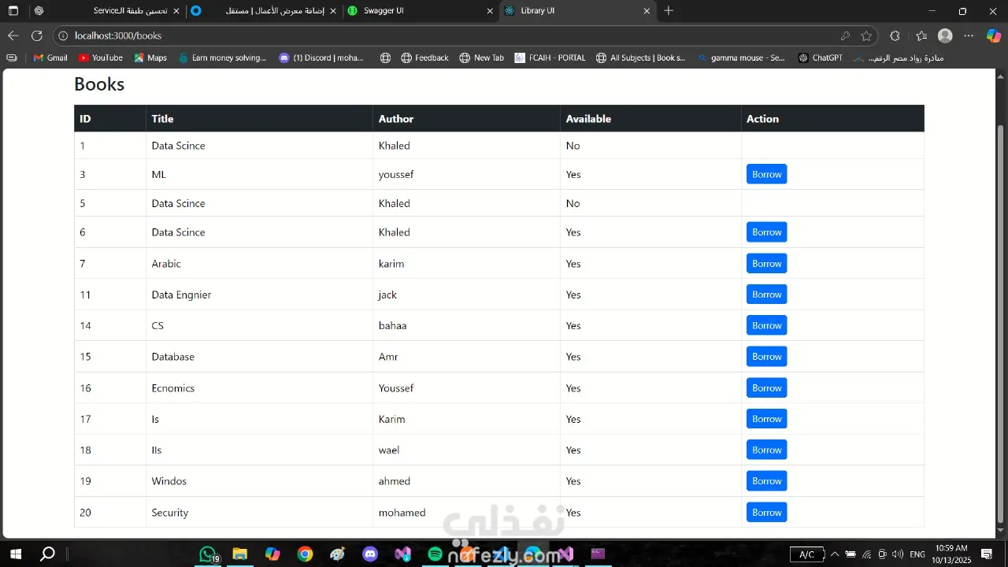
Task: Open the browser extensions puzzle icon
Action: [x=895, y=35]
